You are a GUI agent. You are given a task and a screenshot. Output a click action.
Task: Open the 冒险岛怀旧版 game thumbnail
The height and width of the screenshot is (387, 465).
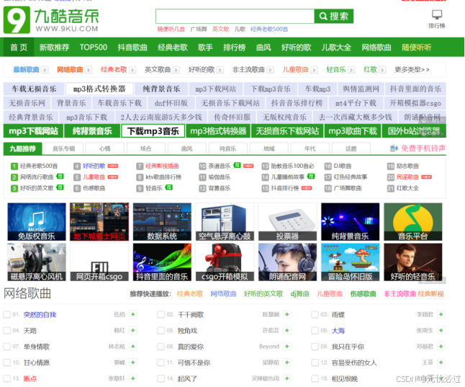point(351,262)
